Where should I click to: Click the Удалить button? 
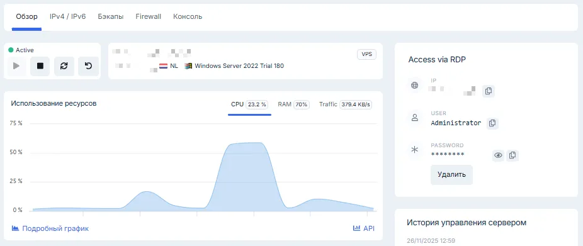coord(452,175)
